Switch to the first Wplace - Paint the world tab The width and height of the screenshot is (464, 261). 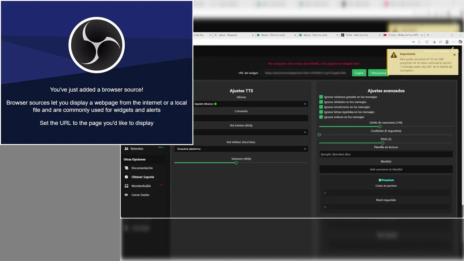point(276,35)
